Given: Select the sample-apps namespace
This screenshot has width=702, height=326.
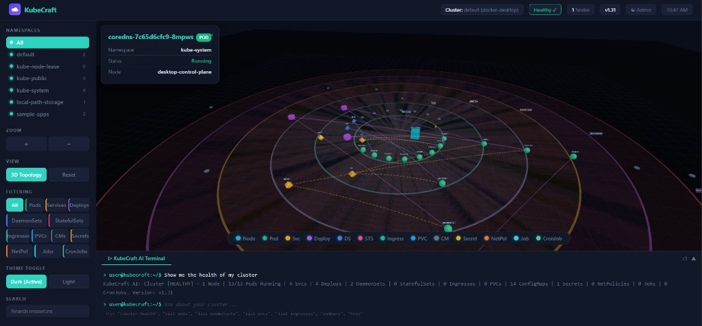Looking at the screenshot, I should pyautogui.click(x=47, y=114).
